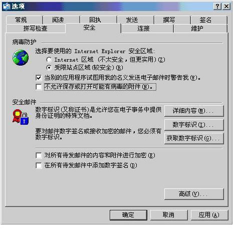Viewport: 234px width, 229px height.
Task: Check 对所有待发邮件的内容和附件进行加密
Action: 39,155
